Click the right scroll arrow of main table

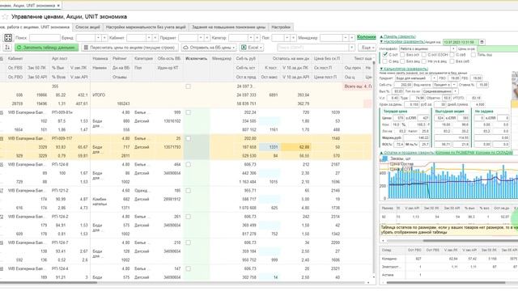[x=368, y=283]
